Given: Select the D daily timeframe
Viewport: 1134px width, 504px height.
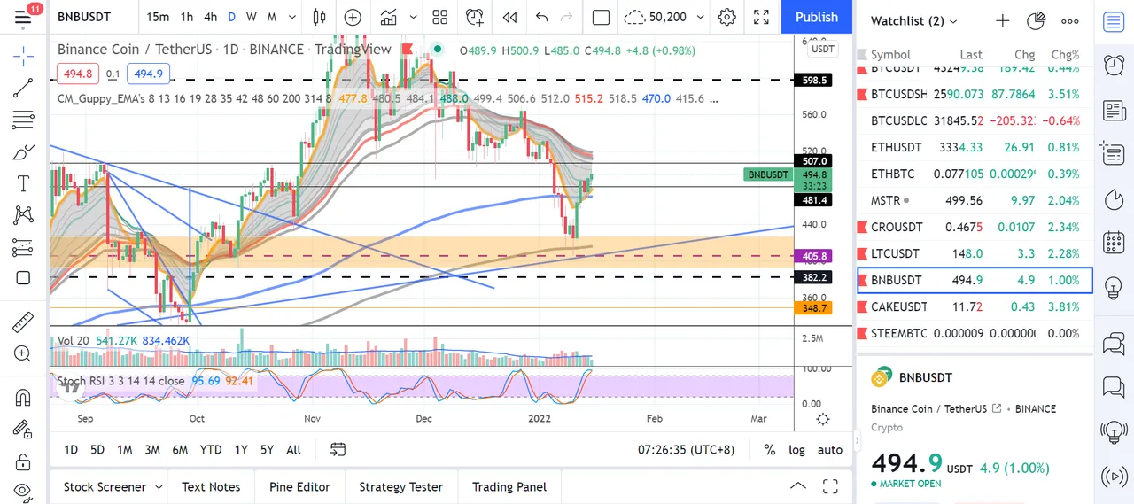Looking at the screenshot, I should click(231, 17).
